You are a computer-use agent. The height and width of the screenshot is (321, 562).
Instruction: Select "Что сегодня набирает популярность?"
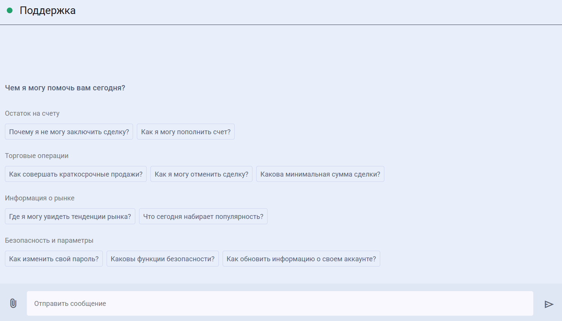pos(203,216)
